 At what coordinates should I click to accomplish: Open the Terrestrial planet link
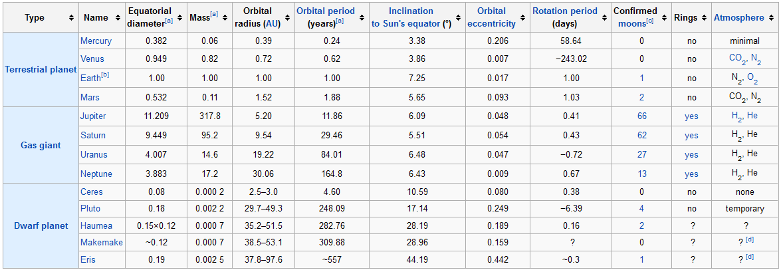coord(41,70)
